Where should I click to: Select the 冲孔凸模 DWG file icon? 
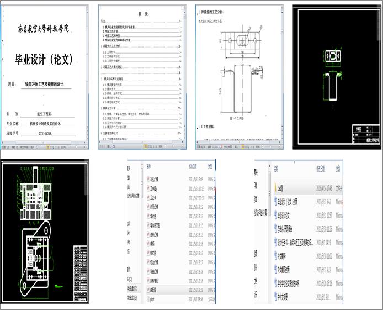pyautogui.click(x=148, y=179)
